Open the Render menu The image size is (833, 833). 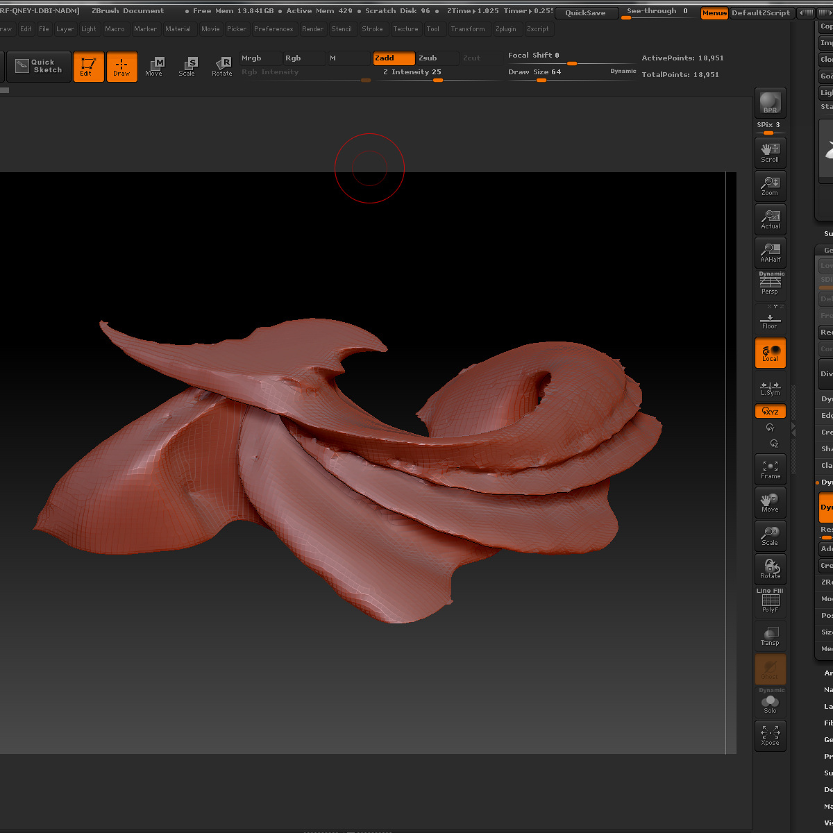point(313,29)
